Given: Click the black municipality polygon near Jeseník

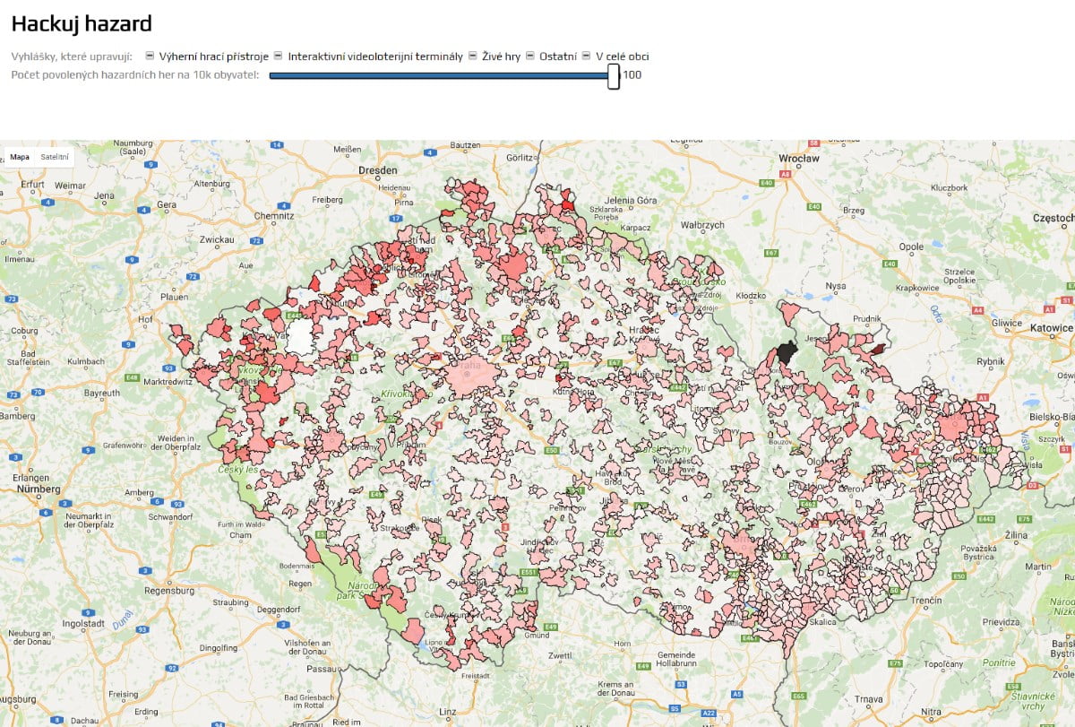Looking at the screenshot, I should [x=787, y=351].
